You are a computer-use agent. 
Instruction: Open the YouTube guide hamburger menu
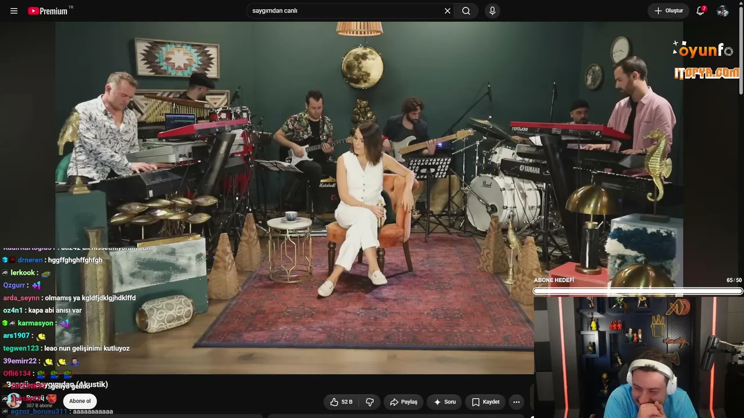(x=14, y=11)
